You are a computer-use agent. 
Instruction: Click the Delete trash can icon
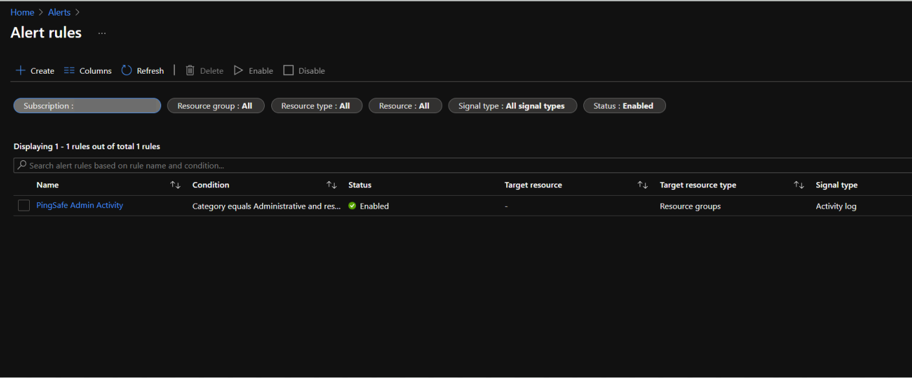pos(190,70)
